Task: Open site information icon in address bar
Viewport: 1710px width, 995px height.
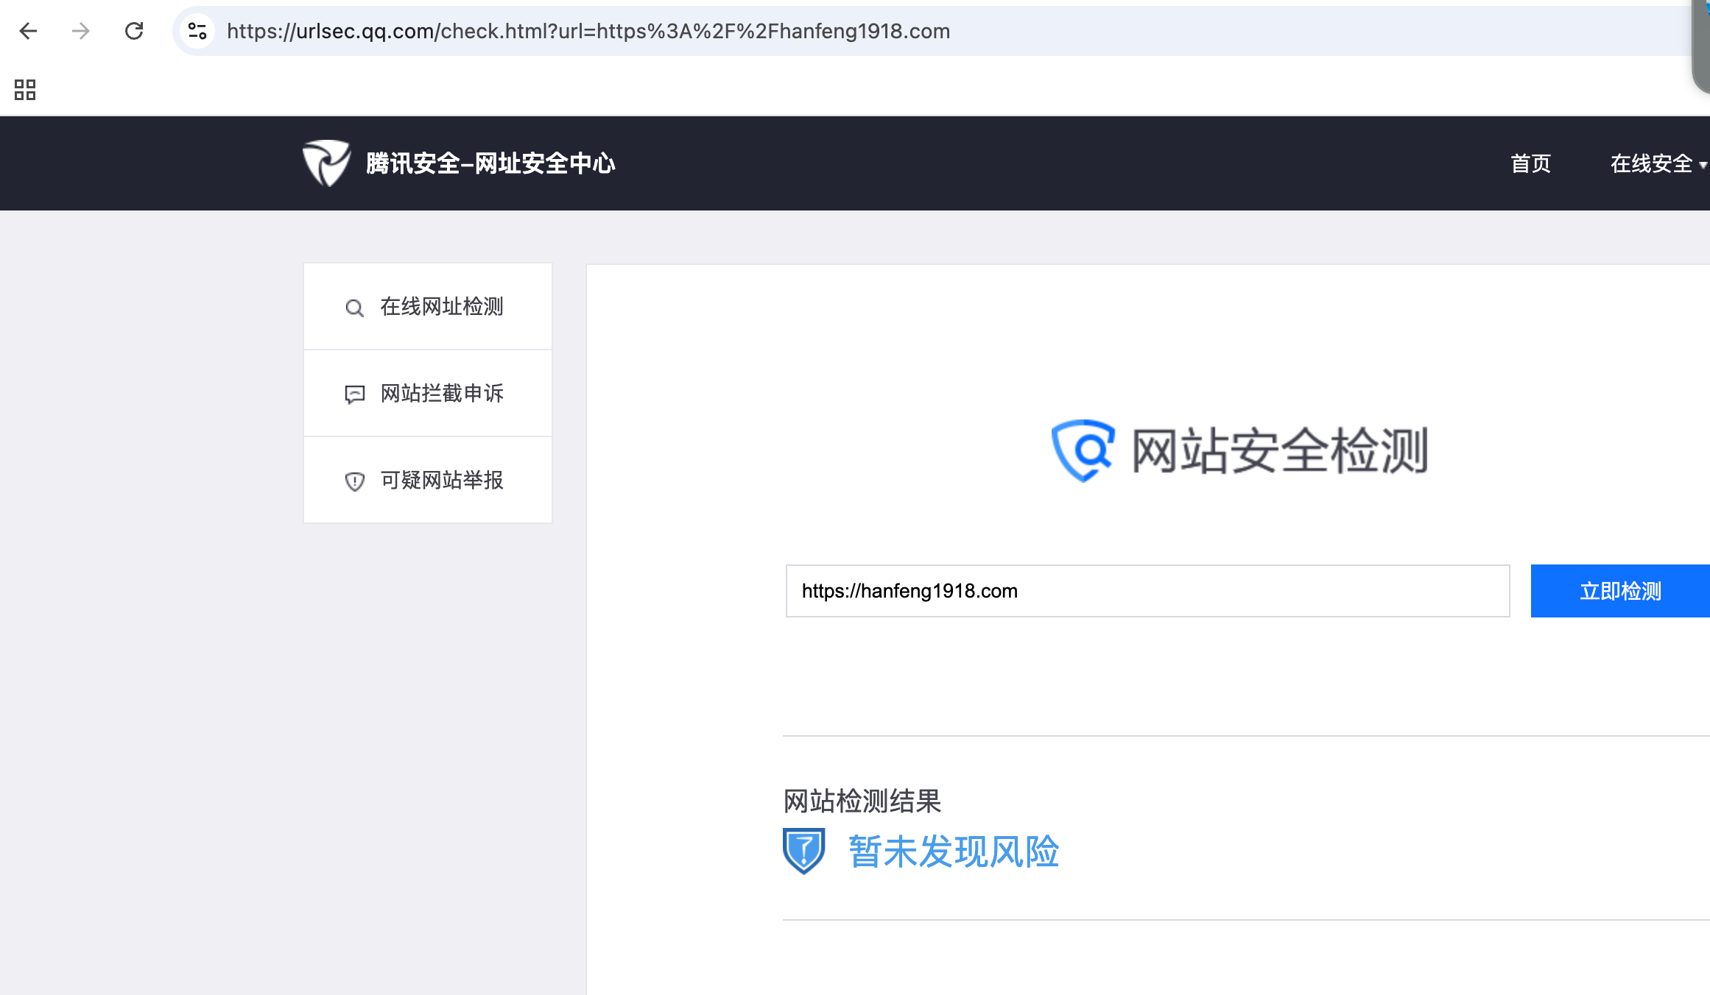Action: point(197,31)
